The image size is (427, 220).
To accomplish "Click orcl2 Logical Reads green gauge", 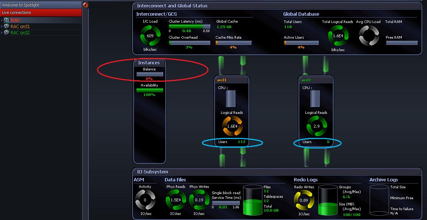I will (x=316, y=126).
